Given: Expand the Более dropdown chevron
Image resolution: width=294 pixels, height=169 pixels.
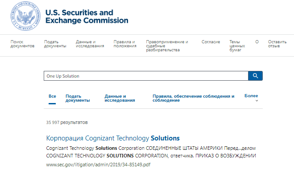Looking at the screenshot, I should 257,101.
